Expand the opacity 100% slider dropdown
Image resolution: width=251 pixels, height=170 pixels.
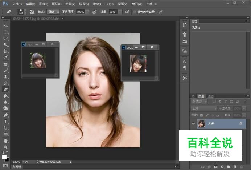pyautogui.click(x=87, y=12)
